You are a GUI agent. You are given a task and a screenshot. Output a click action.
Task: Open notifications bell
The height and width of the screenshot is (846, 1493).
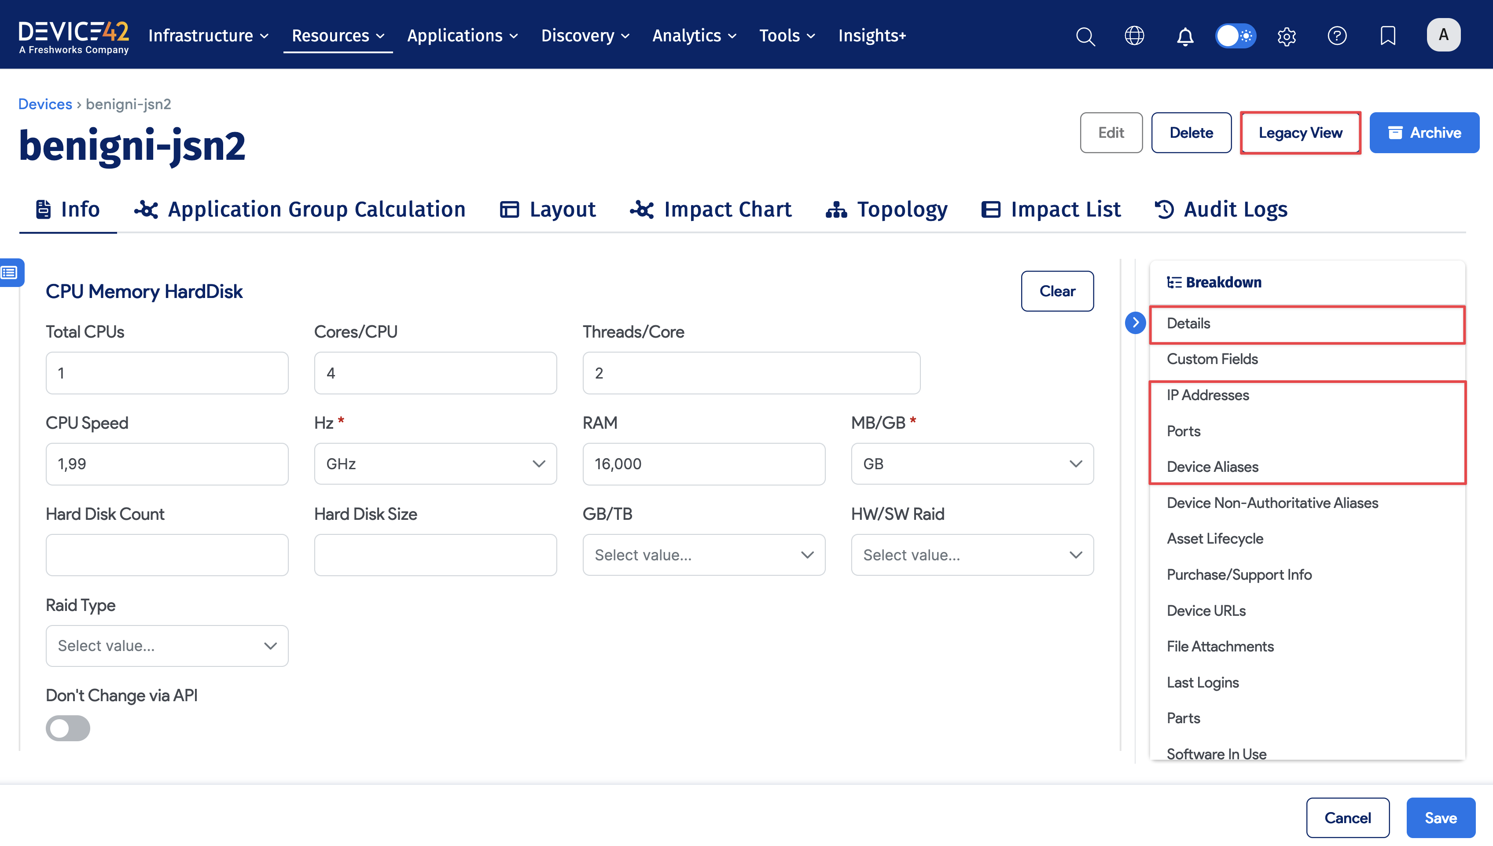(1184, 36)
